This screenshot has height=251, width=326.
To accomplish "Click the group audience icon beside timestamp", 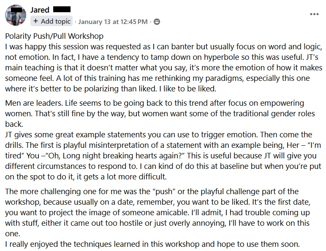I will (x=157, y=21).
